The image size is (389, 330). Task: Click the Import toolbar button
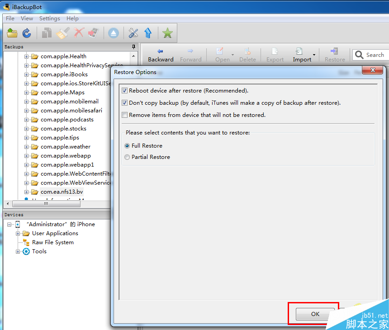tap(302, 56)
